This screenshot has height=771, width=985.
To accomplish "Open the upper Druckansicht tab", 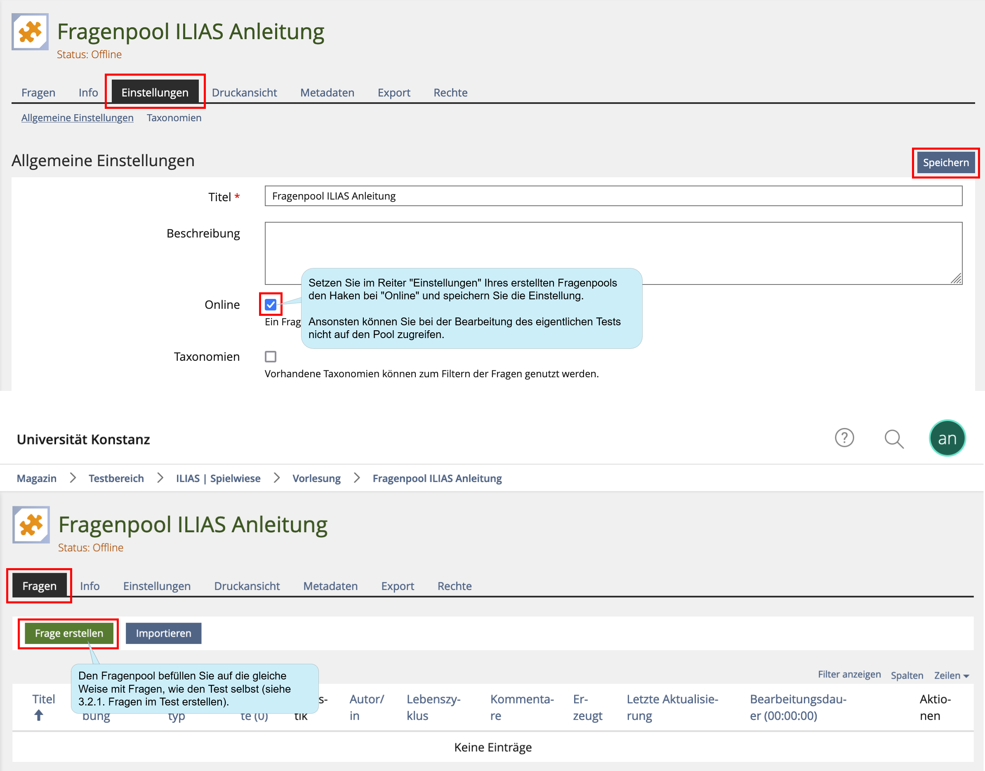I will [244, 92].
